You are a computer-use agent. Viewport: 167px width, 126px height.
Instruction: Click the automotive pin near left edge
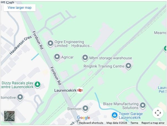[20, 97]
